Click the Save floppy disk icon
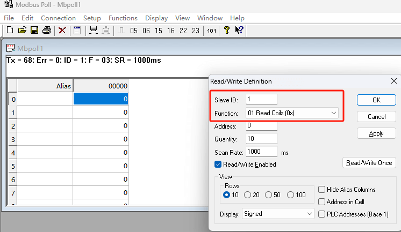Screen dimensions: 401x232 pos(34,31)
